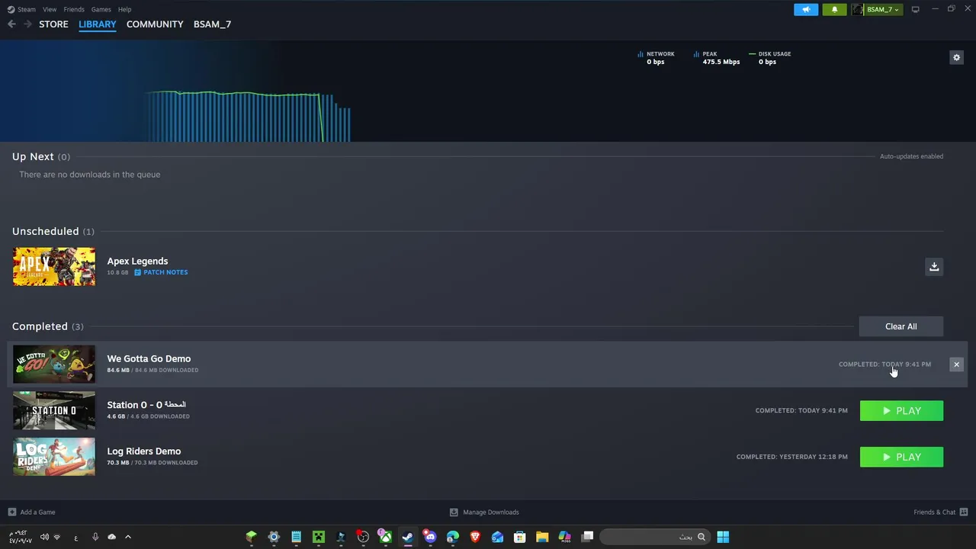The image size is (976, 549).
Task: Switch to the COMMUNITY tab
Action: pos(155,24)
